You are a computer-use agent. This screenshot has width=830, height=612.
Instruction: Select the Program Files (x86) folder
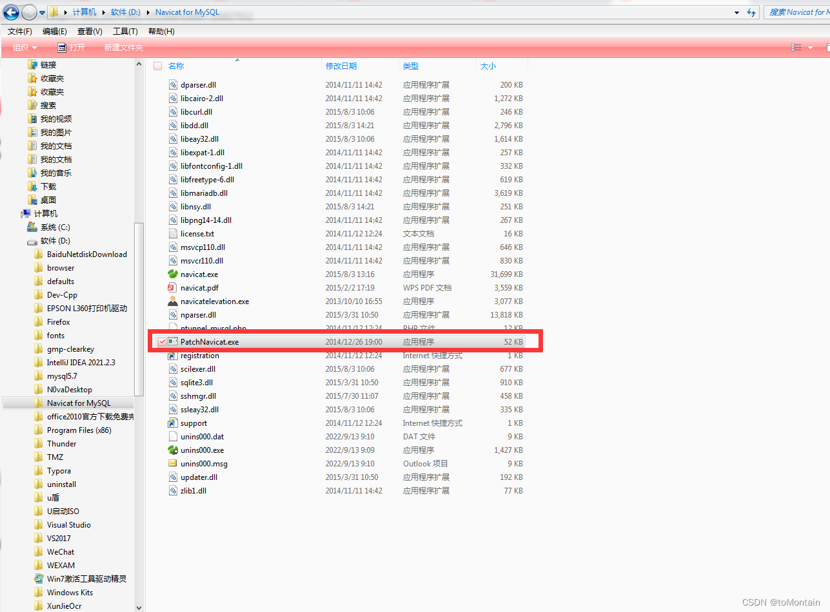79,430
